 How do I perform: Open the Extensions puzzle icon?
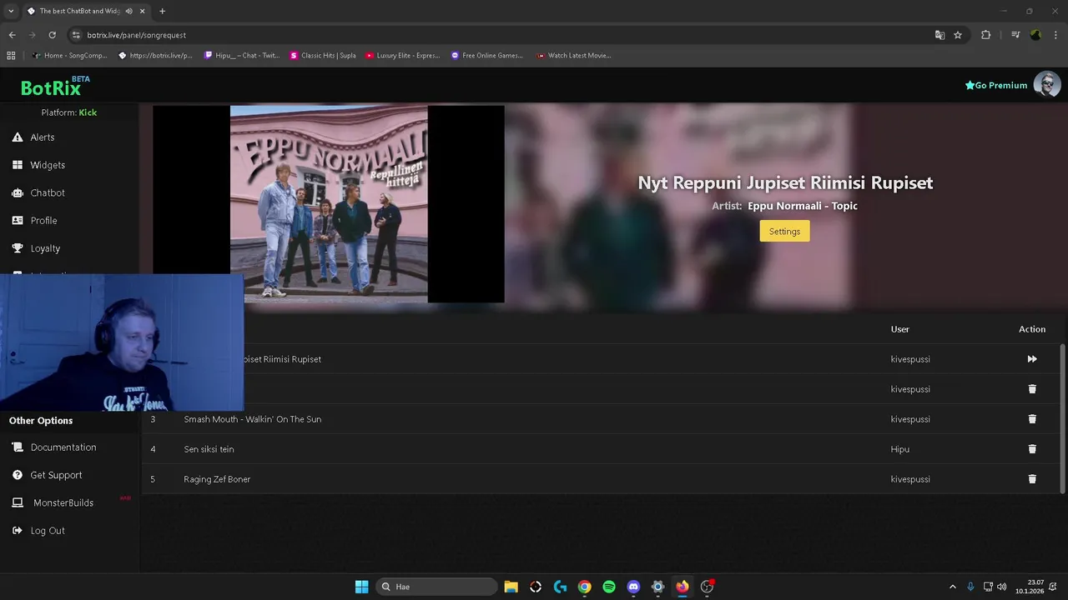(985, 35)
